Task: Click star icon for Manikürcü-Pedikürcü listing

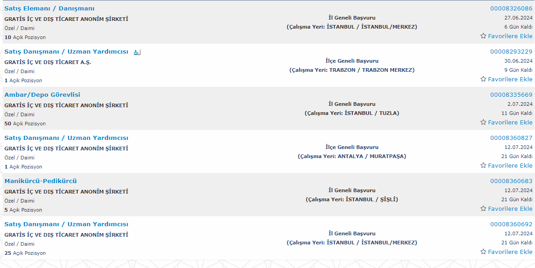Action: pos(483,208)
